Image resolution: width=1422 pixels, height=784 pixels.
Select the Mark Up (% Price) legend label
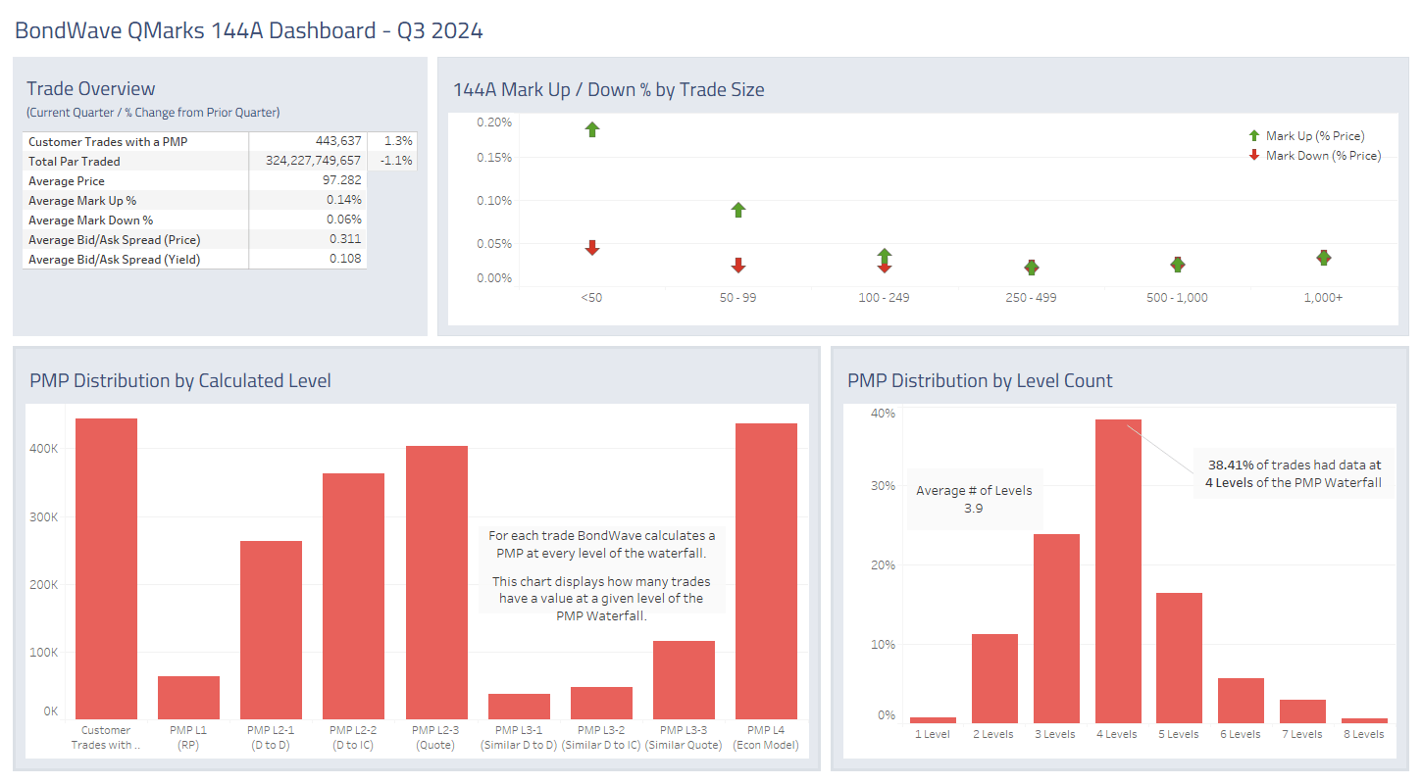[1315, 136]
